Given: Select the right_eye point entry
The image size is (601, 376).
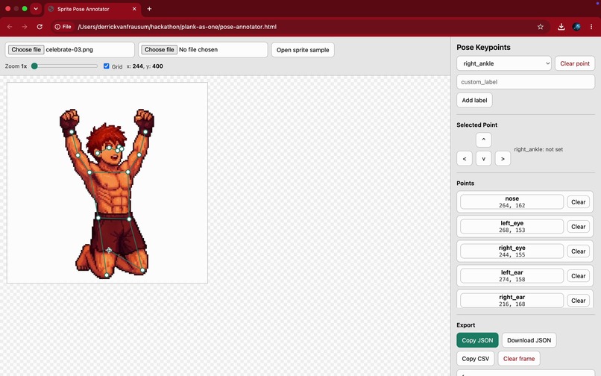Looking at the screenshot, I should click(x=512, y=251).
